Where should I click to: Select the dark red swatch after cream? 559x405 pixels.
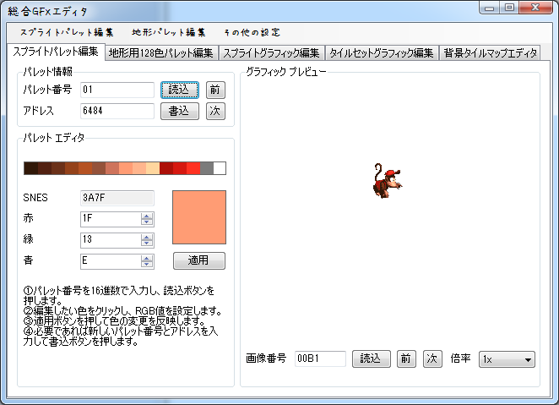coord(166,168)
